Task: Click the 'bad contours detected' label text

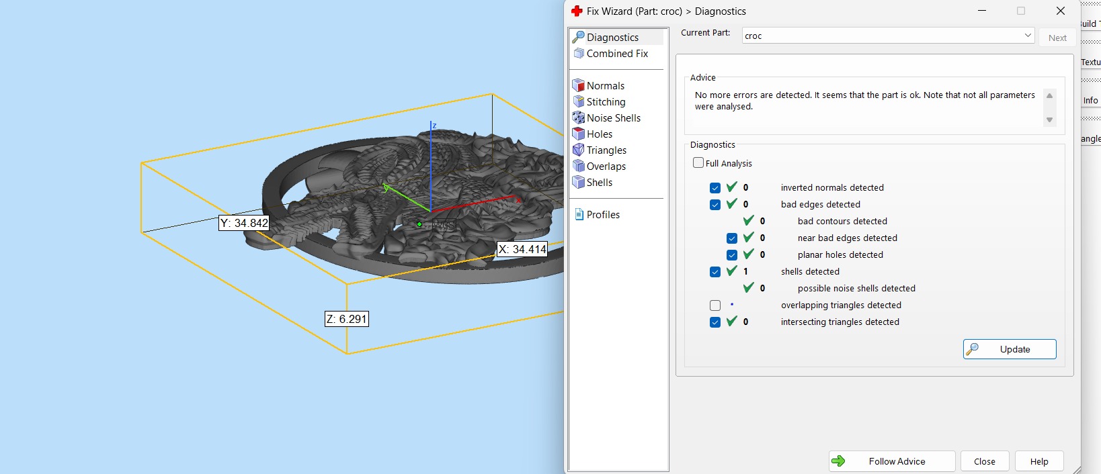Action: point(842,221)
